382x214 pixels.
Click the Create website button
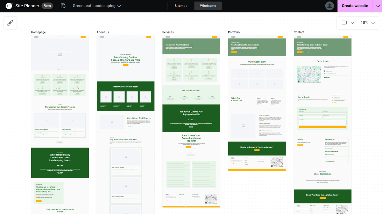point(355,6)
